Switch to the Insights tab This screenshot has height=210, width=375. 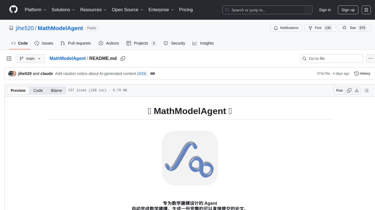[x=203, y=43]
